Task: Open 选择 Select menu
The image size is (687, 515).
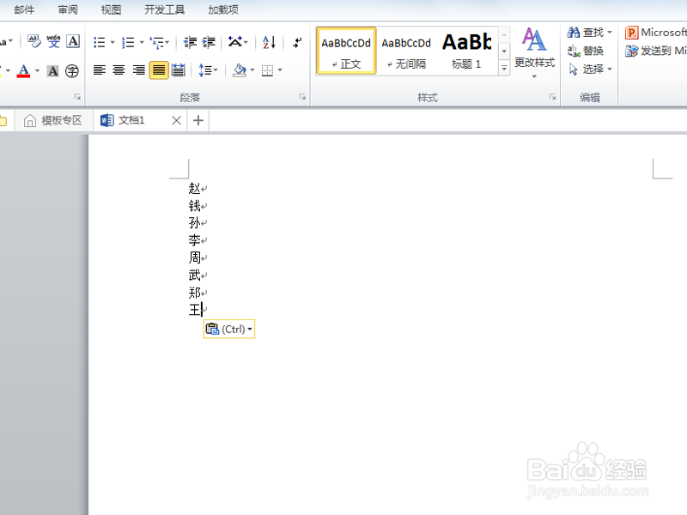Action: 590,70
